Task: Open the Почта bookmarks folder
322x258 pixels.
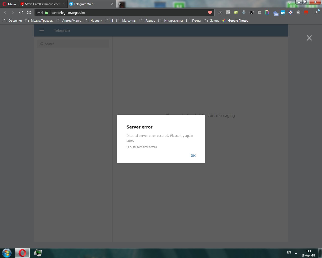Action: (x=193, y=21)
